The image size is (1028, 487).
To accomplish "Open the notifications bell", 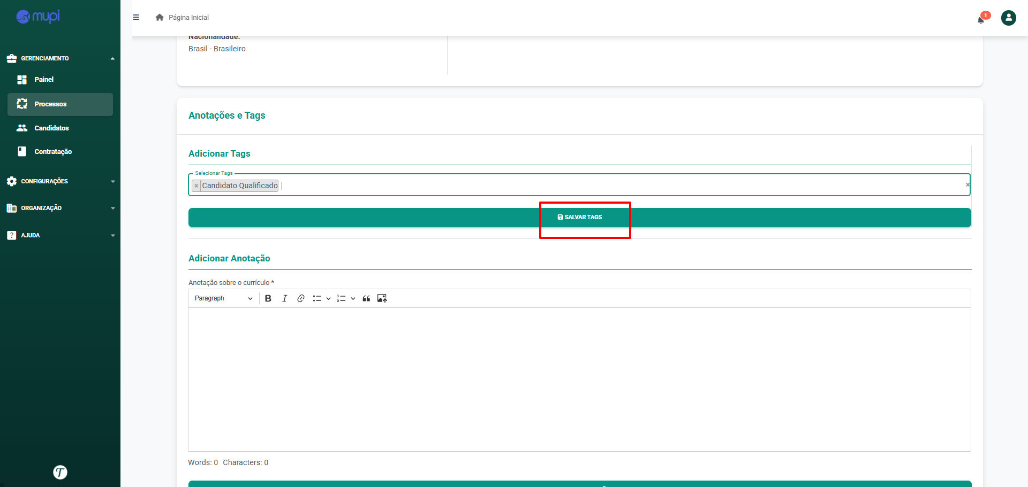I will 981,19.
